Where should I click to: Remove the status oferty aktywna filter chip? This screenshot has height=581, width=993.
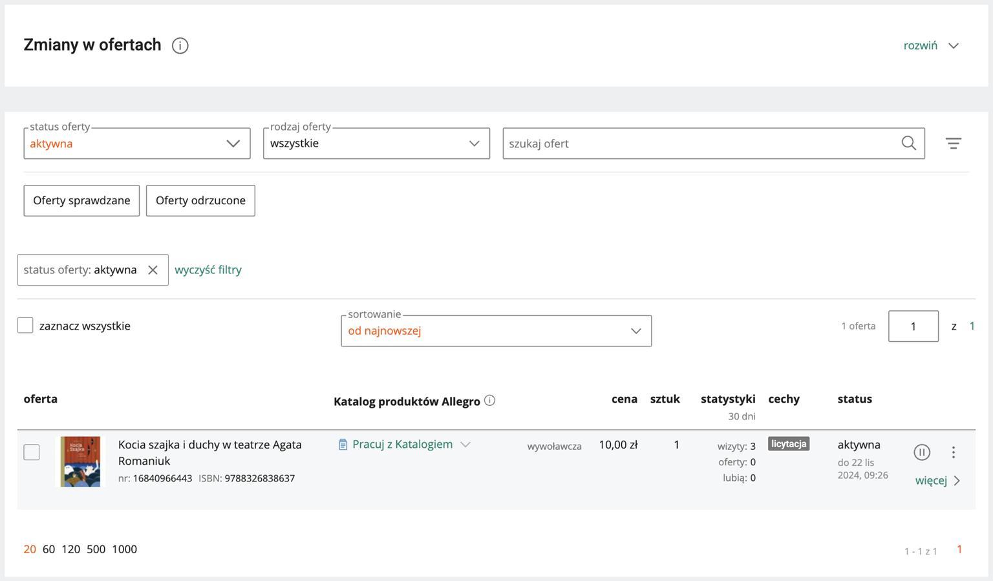click(x=153, y=270)
